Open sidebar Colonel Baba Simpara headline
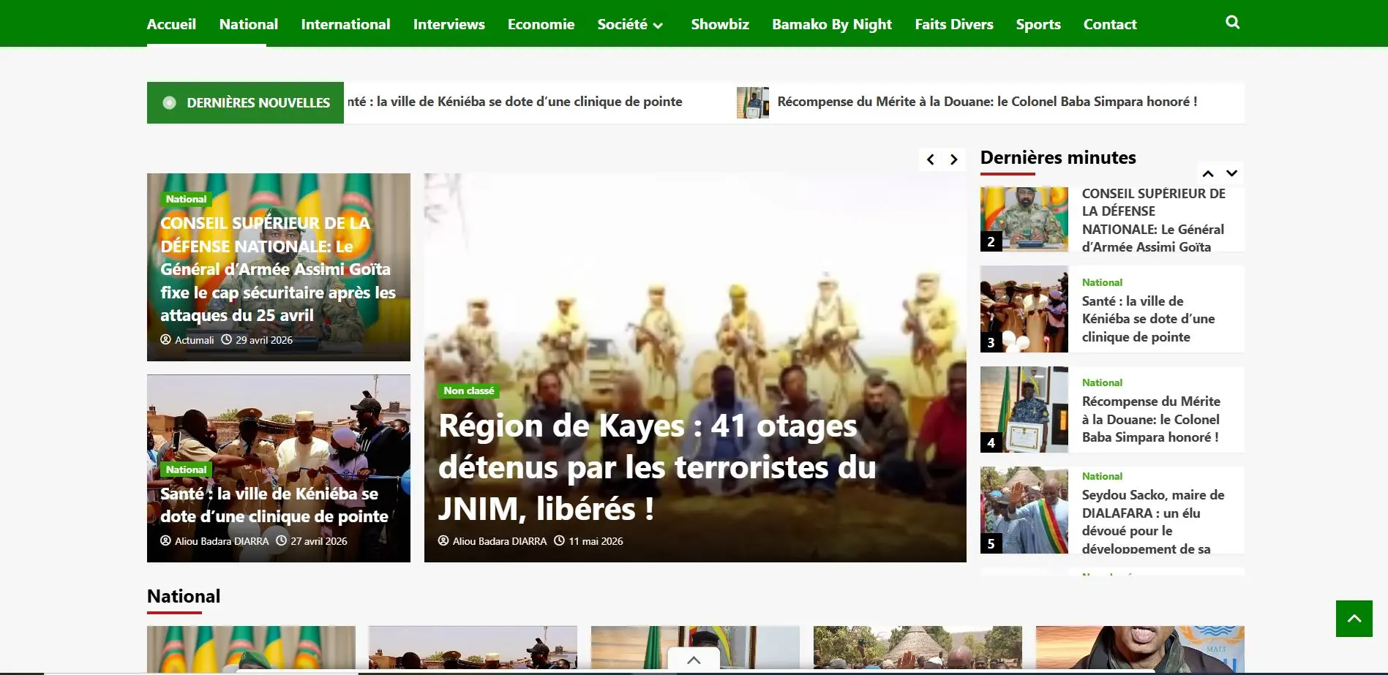Viewport: 1388px width, 675px height. (x=1151, y=419)
